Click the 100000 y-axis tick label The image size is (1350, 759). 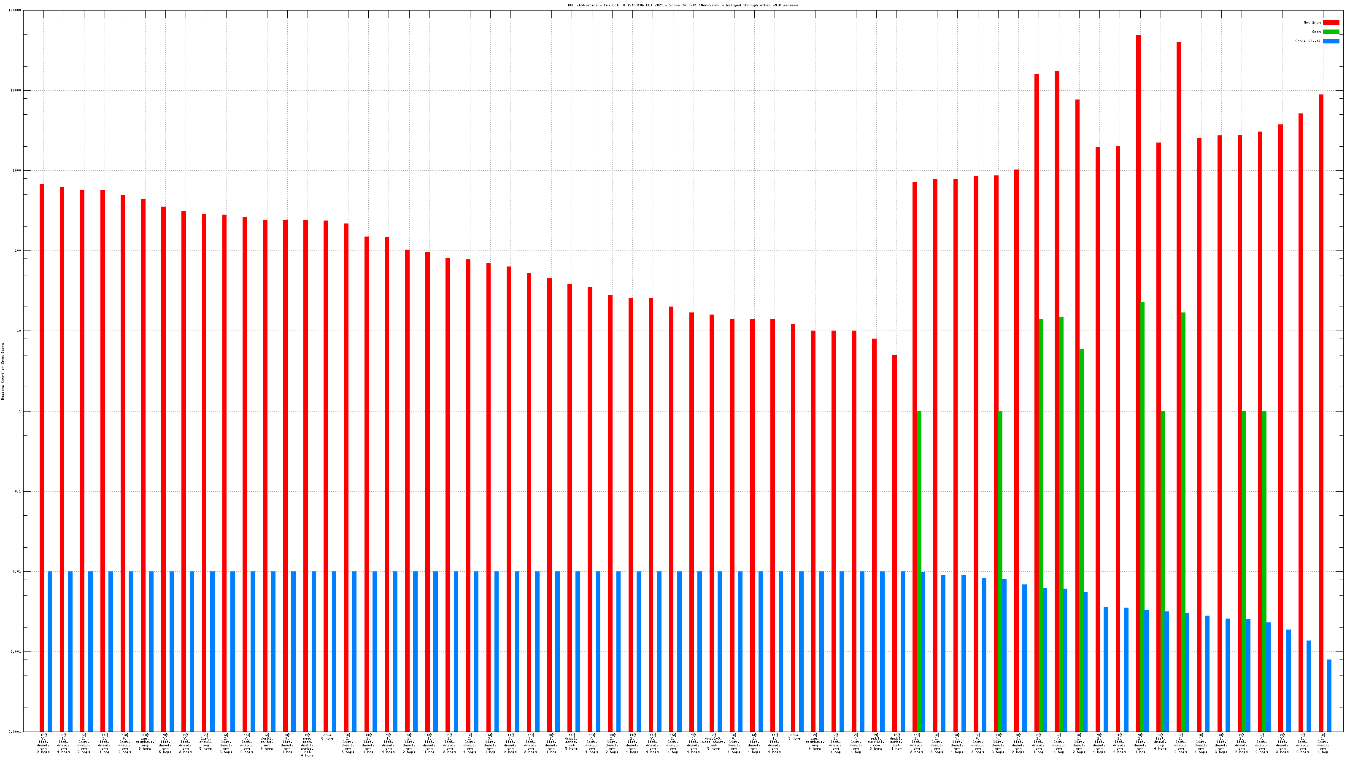[15, 11]
